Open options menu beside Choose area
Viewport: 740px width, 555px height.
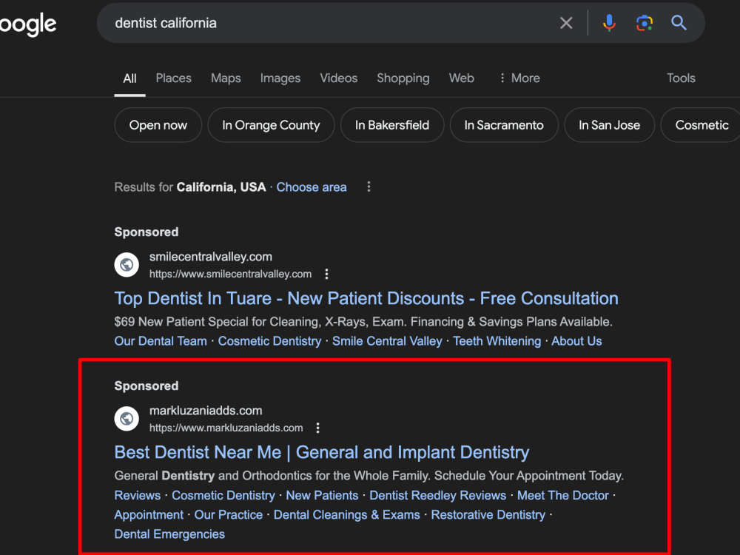(369, 187)
